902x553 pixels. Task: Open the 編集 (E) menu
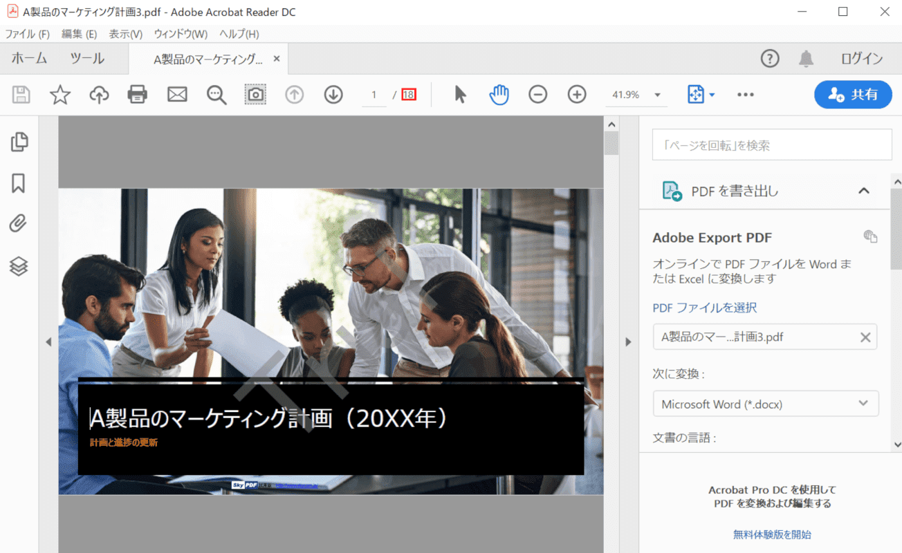pyautogui.click(x=79, y=34)
